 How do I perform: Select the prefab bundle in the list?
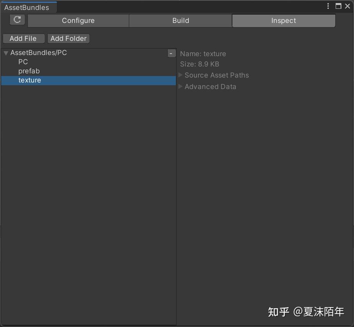point(29,71)
